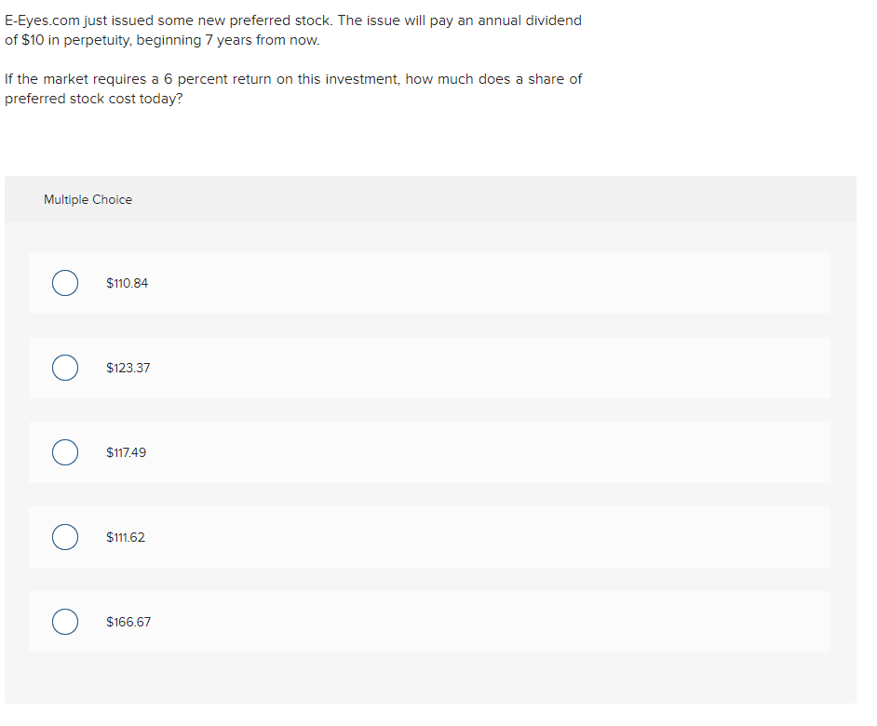The height and width of the screenshot is (726, 877).
Task: Select the radio button for $123.37
Action: point(64,368)
